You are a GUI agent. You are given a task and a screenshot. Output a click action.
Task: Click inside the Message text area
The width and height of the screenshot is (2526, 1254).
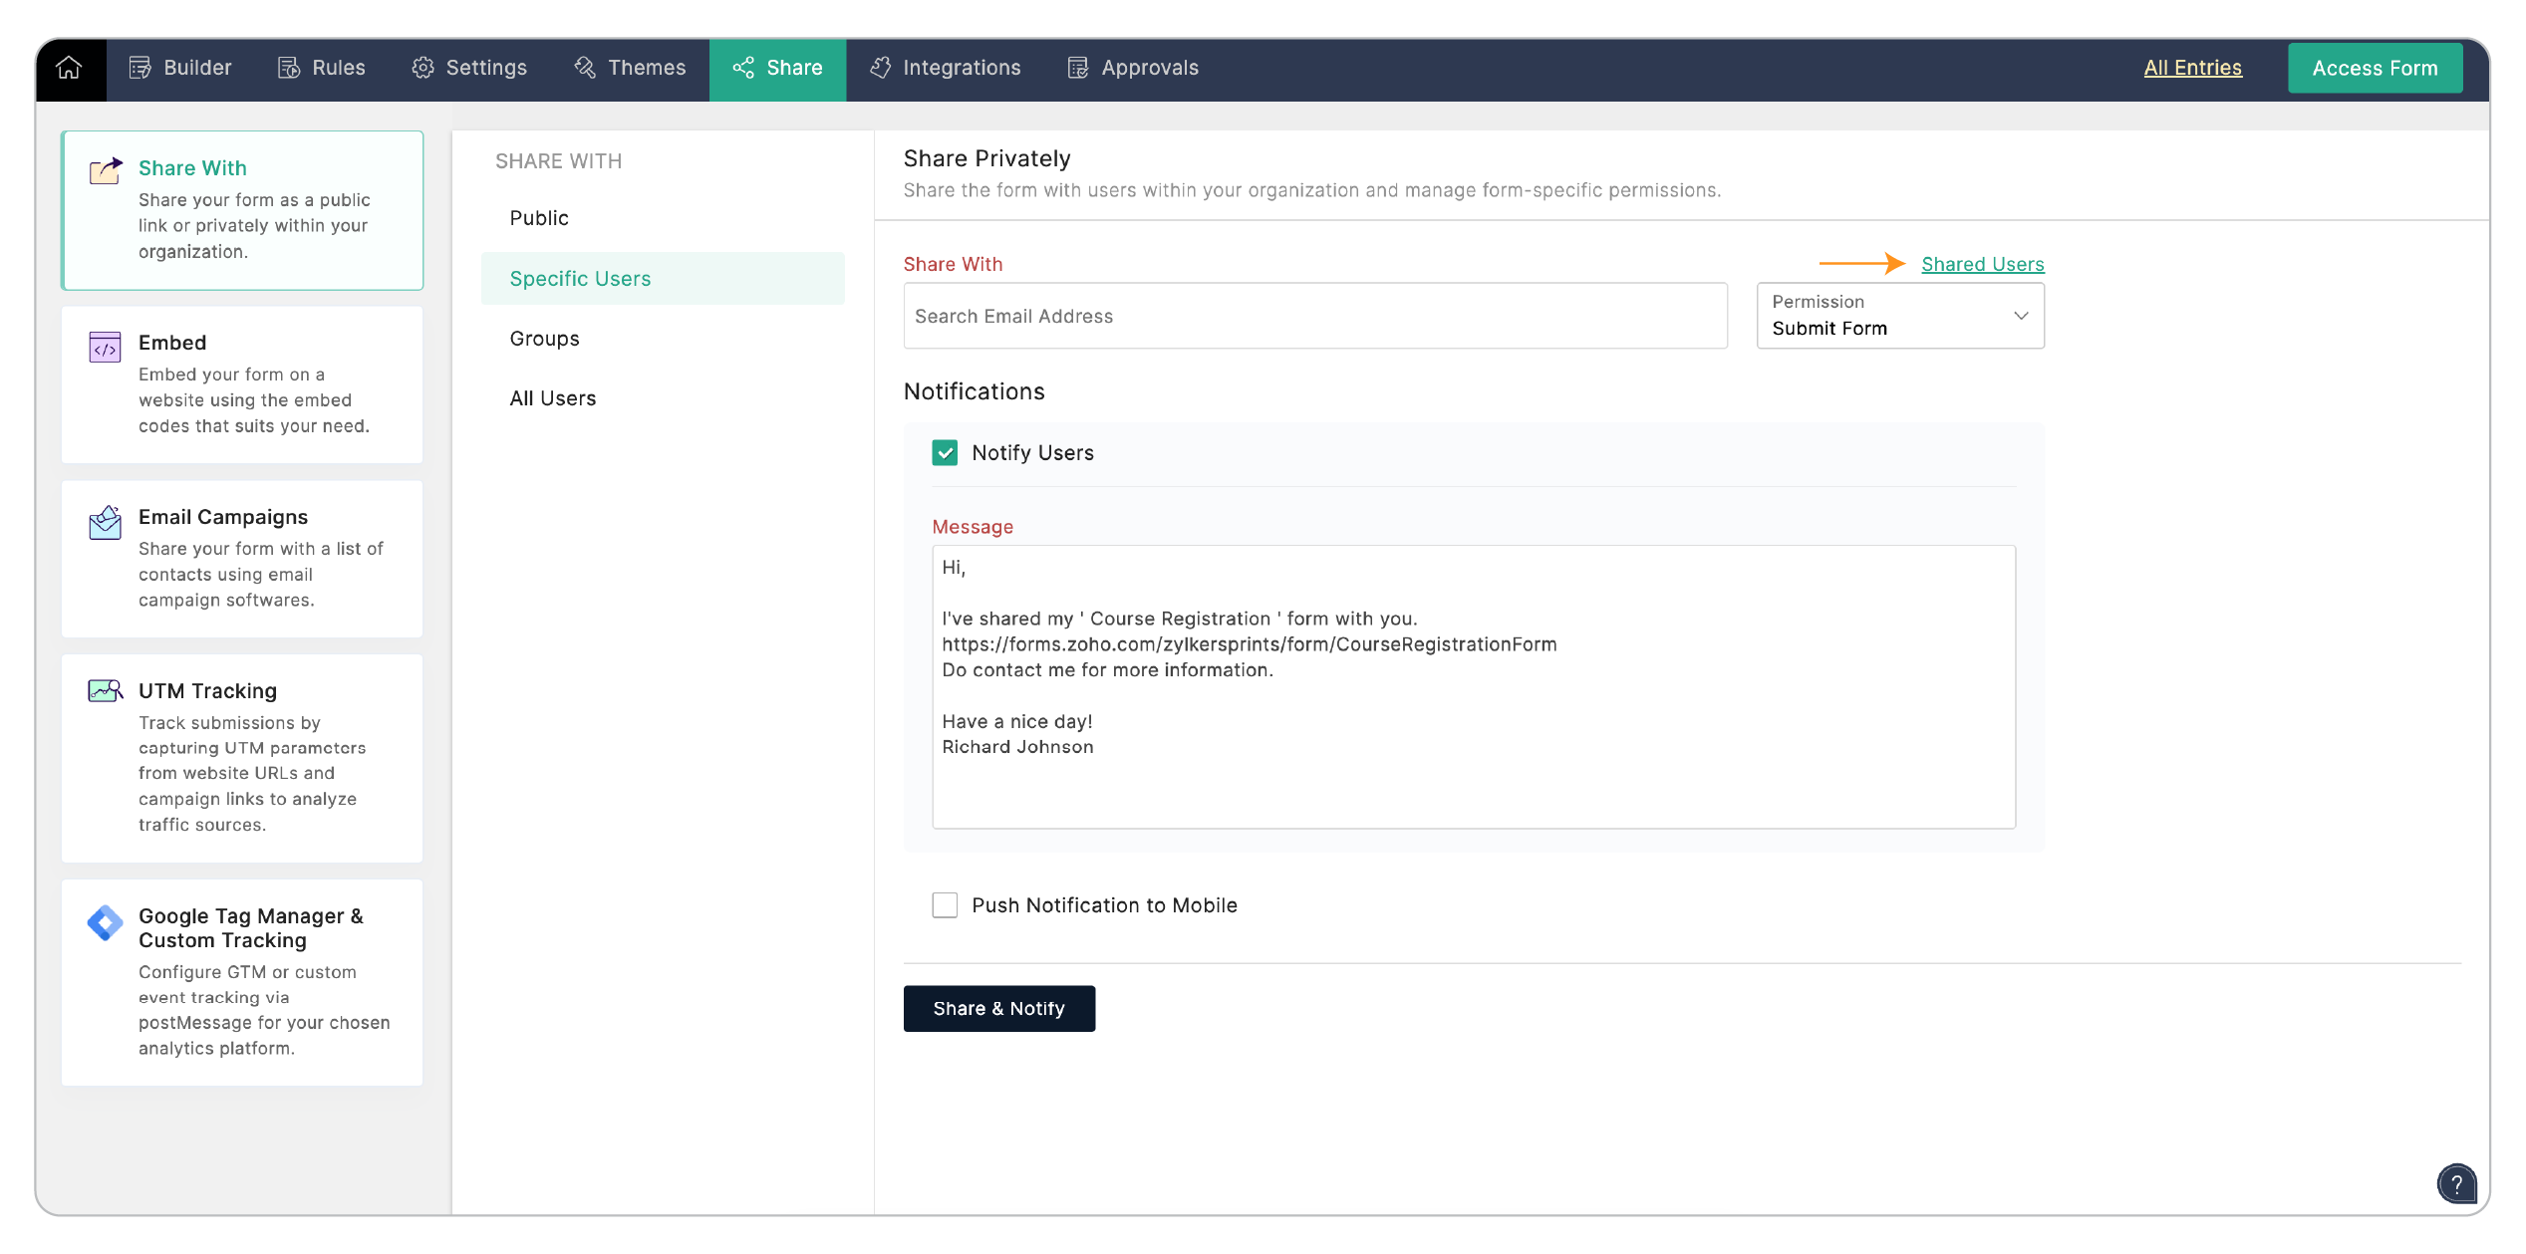point(1473,686)
